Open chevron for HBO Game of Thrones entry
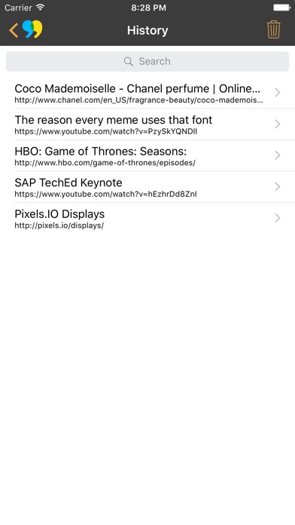The height and width of the screenshot is (525, 295). pyautogui.click(x=277, y=155)
